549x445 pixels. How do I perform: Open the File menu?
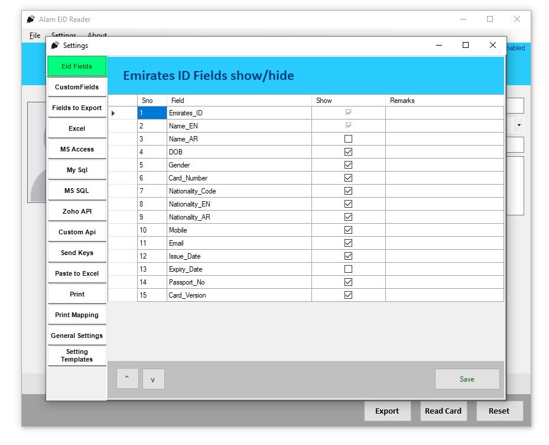tap(35, 36)
